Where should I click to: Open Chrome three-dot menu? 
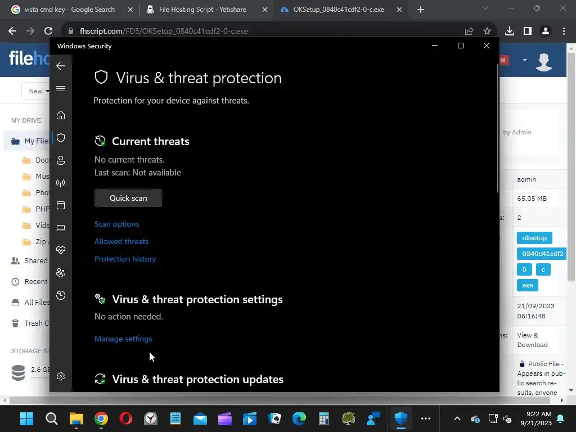[564, 31]
